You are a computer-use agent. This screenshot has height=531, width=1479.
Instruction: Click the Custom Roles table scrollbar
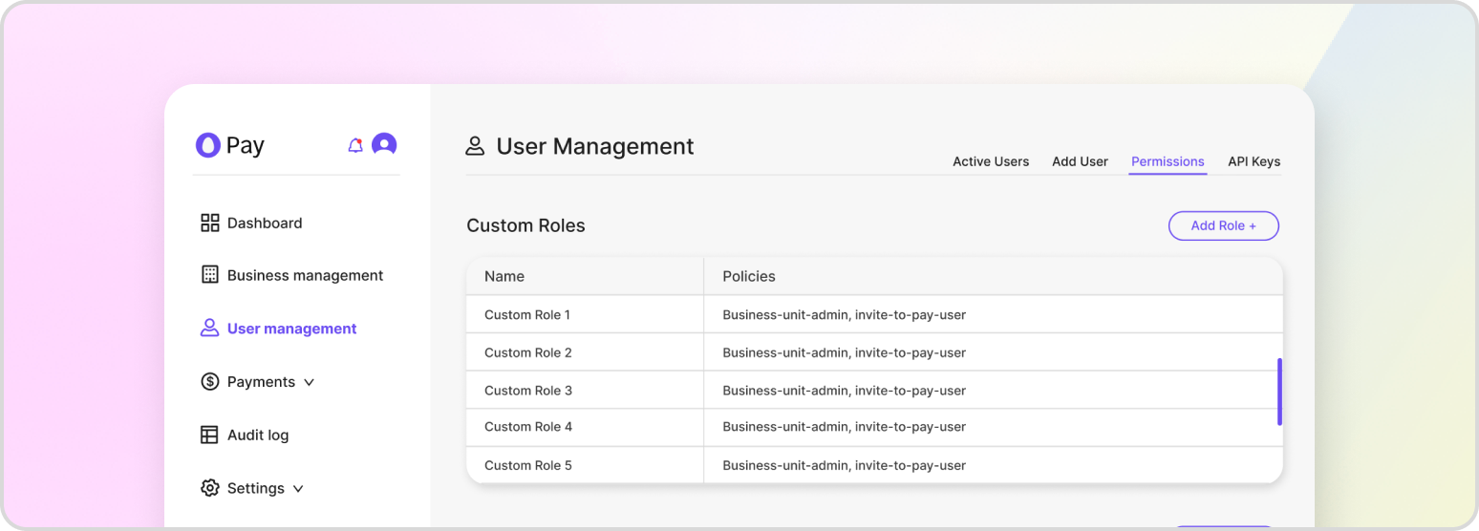click(1279, 392)
